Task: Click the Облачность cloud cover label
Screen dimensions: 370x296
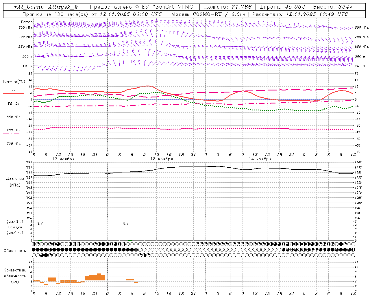Action: [x=15, y=251]
